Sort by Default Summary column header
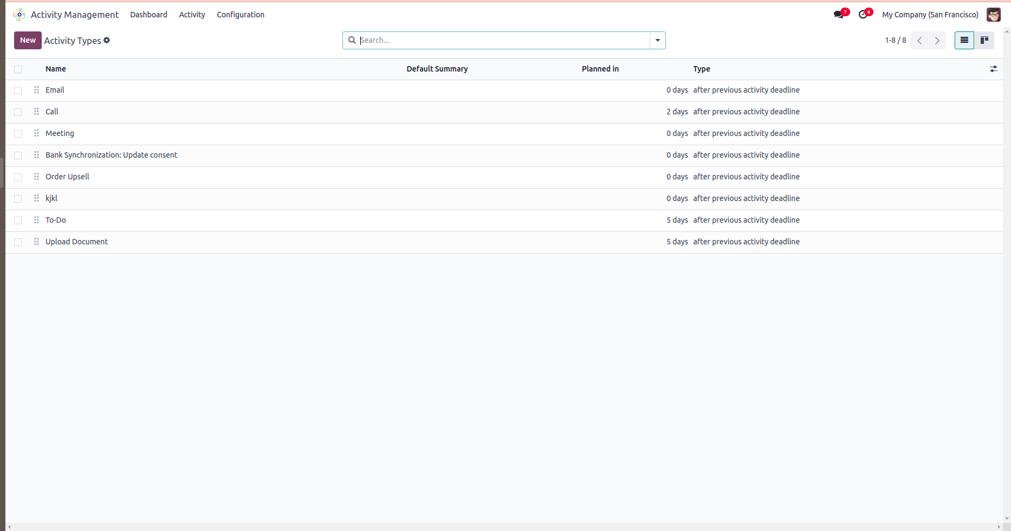This screenshot has height=531, width=1011. click(x=437, y=69)
